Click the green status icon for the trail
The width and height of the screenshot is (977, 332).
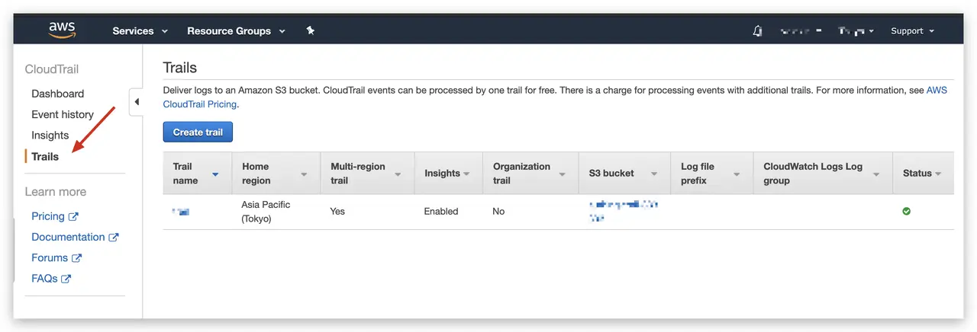click(906, 211)
